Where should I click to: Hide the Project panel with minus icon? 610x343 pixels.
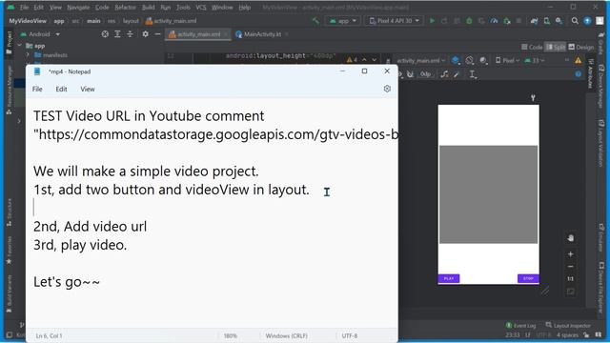click(x=157, y=34)
